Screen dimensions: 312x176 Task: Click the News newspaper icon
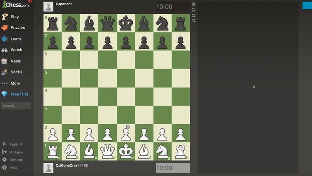pyautogui.click(x=4, y=61)
